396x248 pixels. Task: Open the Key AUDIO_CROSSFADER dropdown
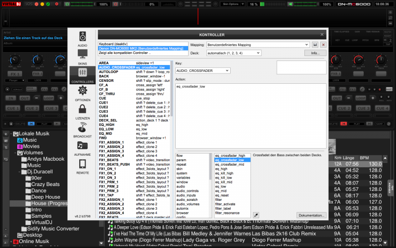203,70
